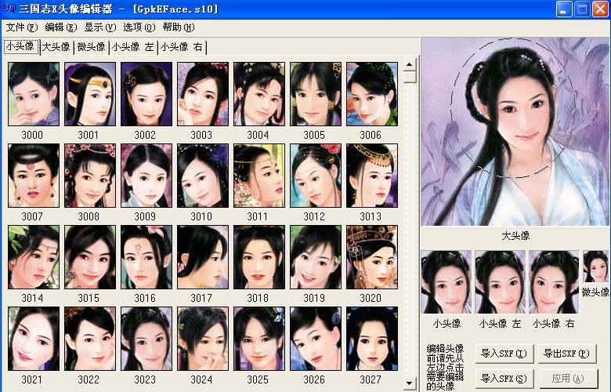Screen dimensions: 611x392
Task: Select portrait thumbnail 3027
Action: pyautogui.click(x=372, y=339)
